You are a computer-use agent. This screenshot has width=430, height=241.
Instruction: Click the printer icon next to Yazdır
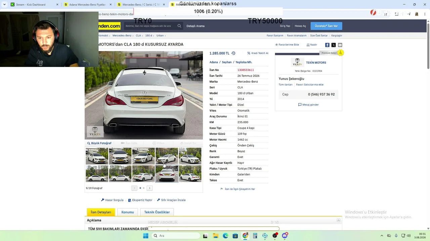(x=308, y=45)
